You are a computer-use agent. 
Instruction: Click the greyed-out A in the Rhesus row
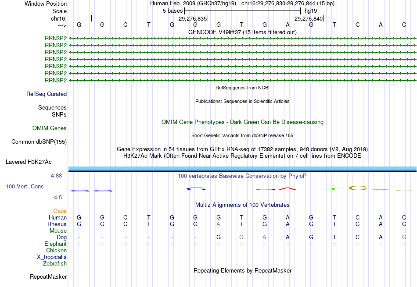218,224
